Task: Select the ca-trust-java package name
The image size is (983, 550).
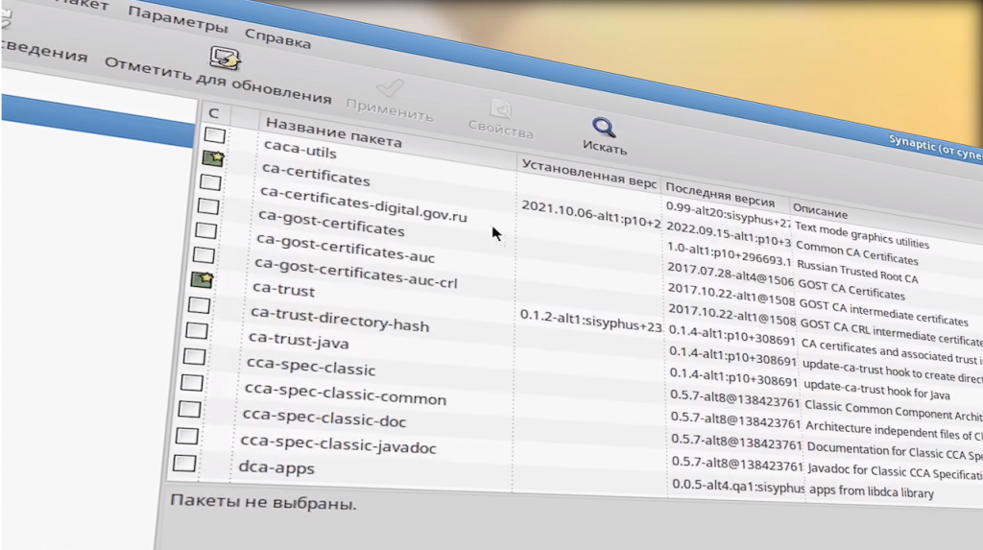Action: coord(299,340)
